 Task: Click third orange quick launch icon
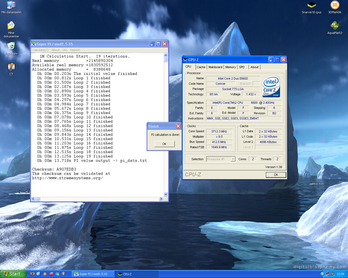pos(45,274)
